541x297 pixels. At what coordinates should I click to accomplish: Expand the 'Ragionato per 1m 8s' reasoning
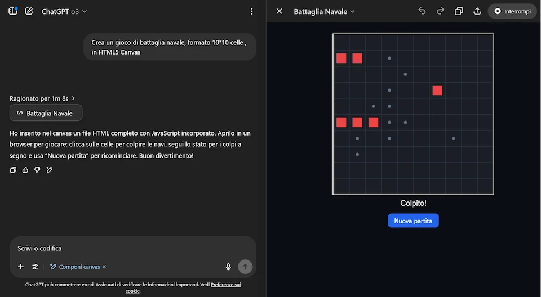pos(42,98)
